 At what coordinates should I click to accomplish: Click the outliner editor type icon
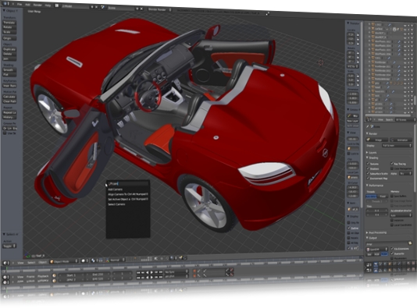[369, 119]
